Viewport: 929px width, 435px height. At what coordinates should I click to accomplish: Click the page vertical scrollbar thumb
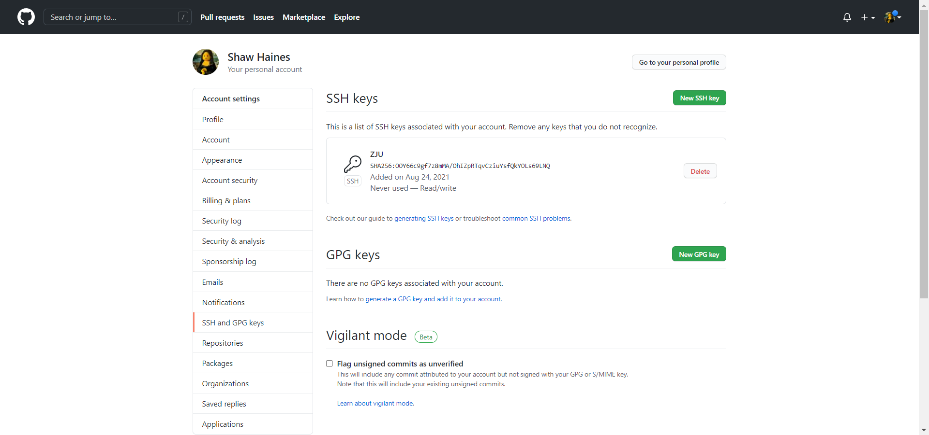tap(924, 154)
